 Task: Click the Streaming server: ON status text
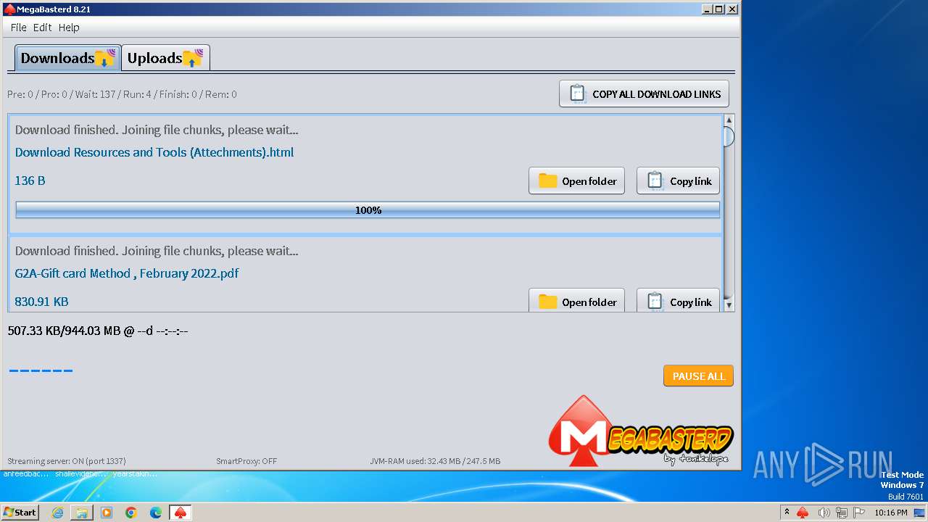pos(67,461)
